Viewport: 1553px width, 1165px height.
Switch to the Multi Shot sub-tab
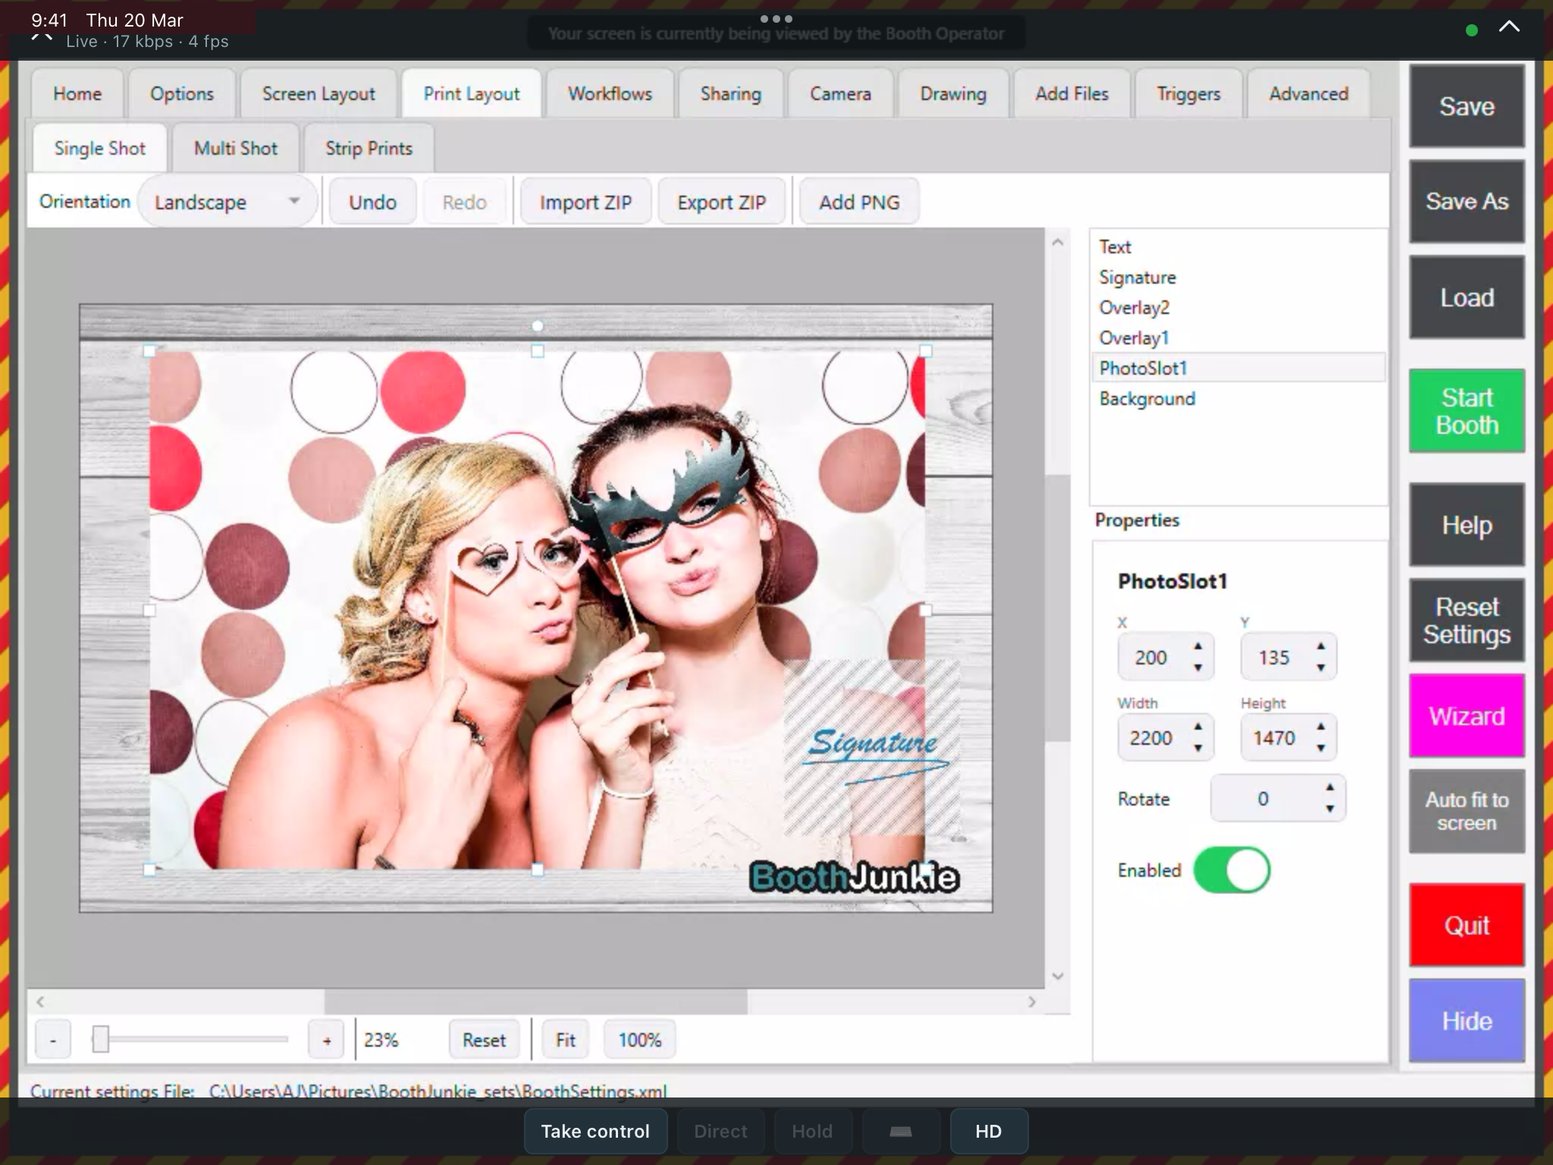point(236,149)
